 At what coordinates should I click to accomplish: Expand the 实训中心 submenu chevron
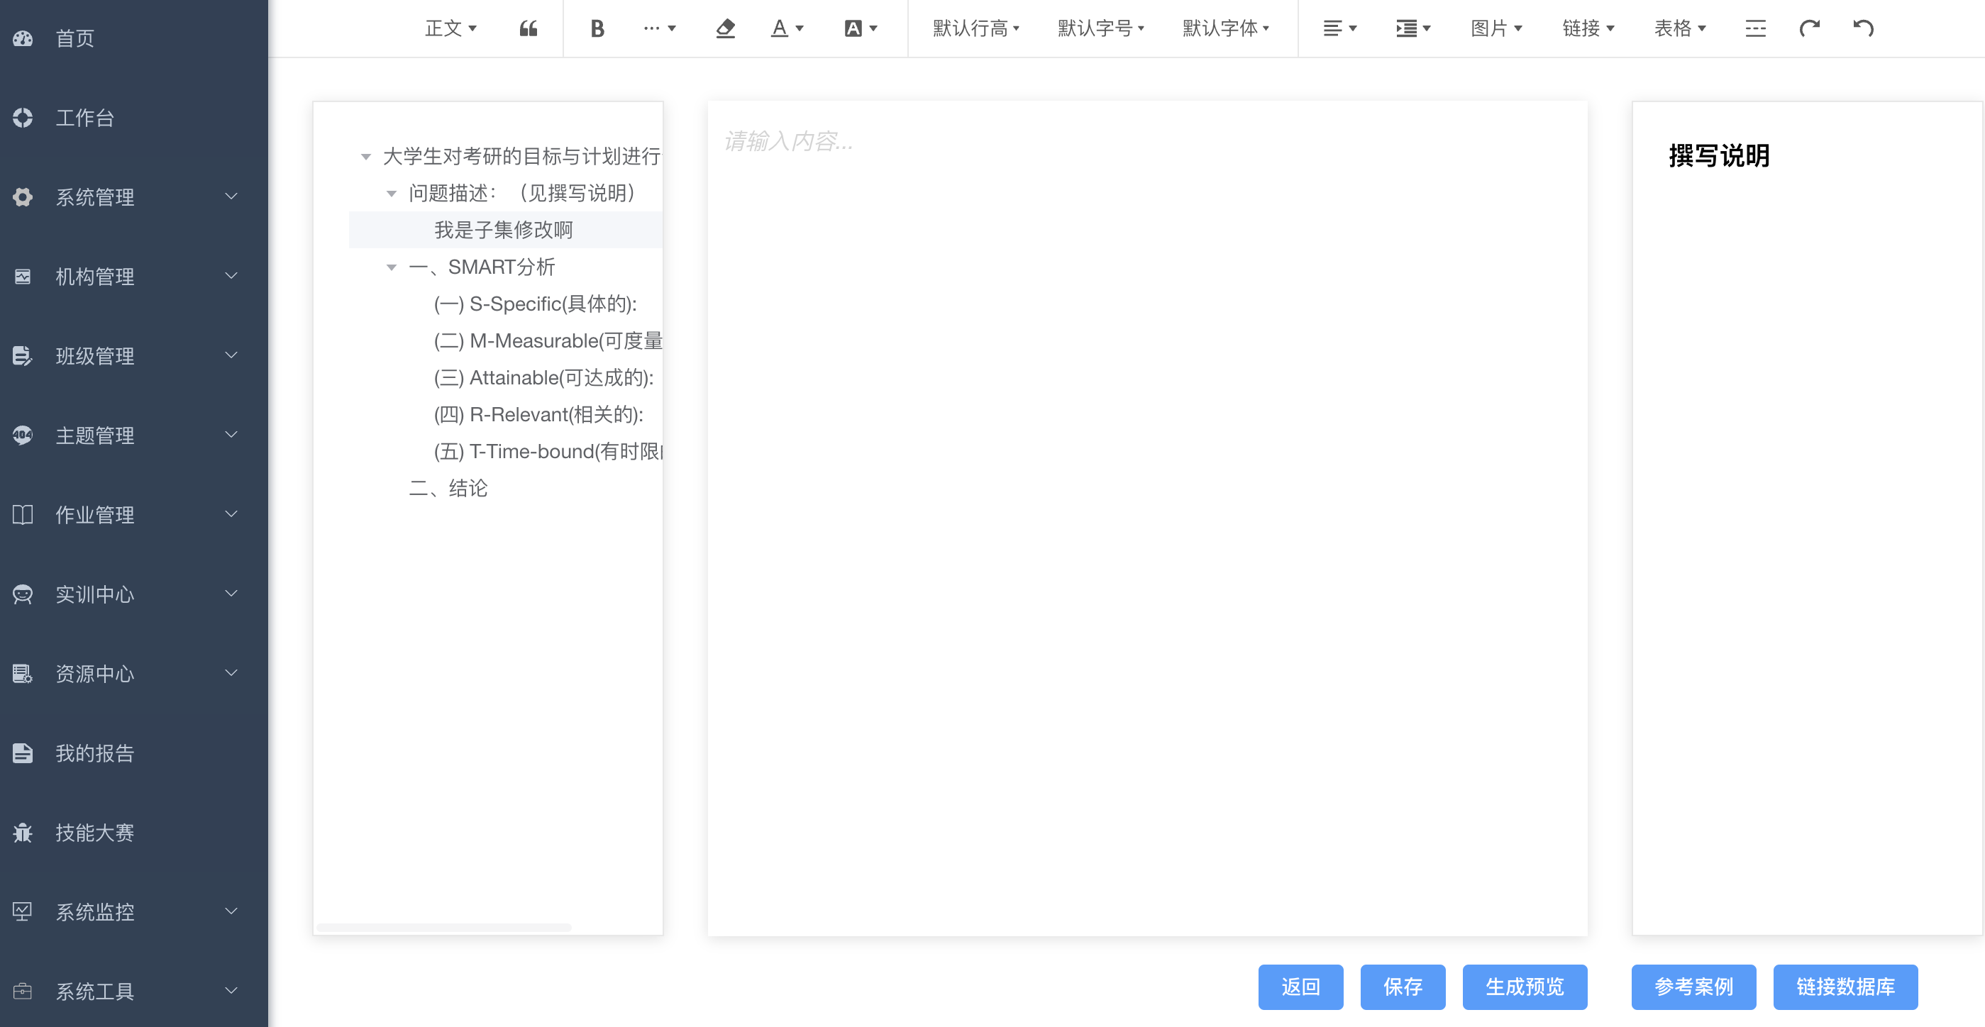(x=231, y=593)
